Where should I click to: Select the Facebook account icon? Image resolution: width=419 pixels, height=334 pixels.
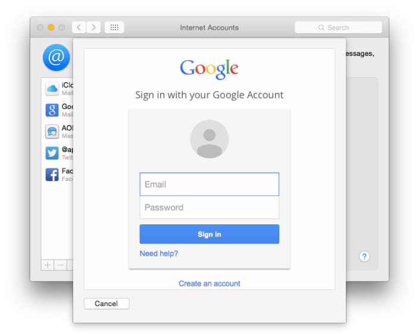(52, 175)
